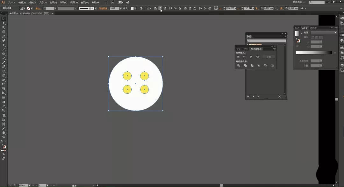Activate the Hand tool
This screenshot has height=187, width=344.
pyautogui.click(x=4, y=133)
